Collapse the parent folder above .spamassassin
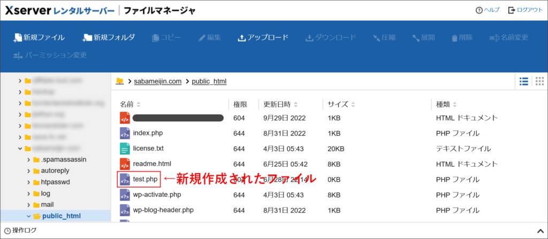548x239 pixels. pyautogui.click(x=20, y=149)
